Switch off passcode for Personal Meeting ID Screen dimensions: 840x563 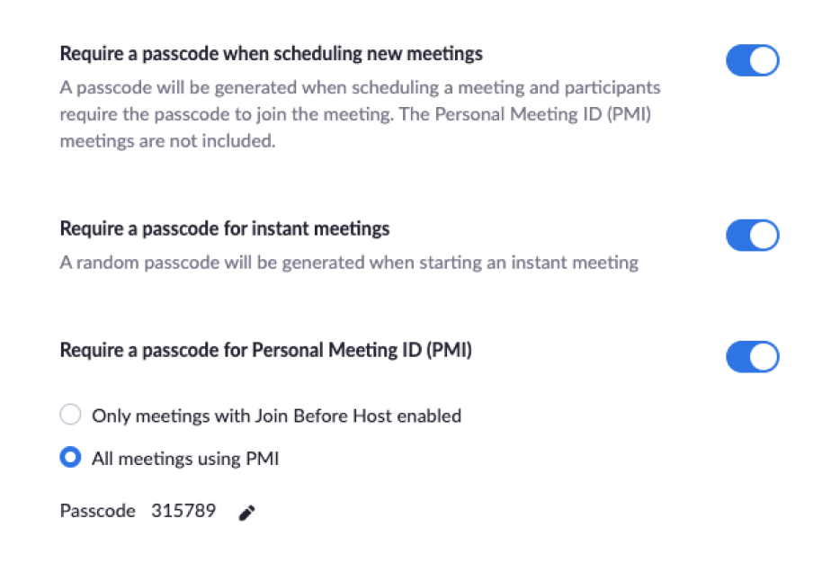(x=752, y=357)
